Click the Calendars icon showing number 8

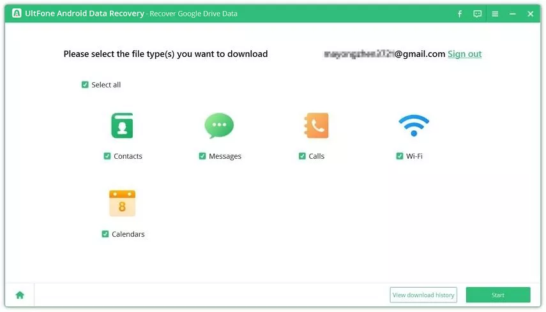click(x=122, y=203)
